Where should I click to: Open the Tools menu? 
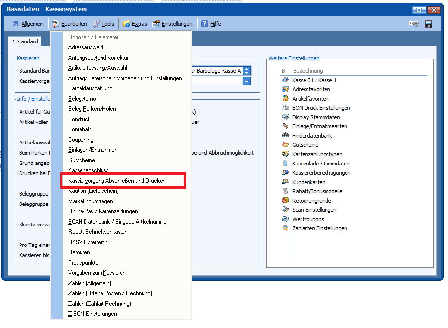coord(102,24)
